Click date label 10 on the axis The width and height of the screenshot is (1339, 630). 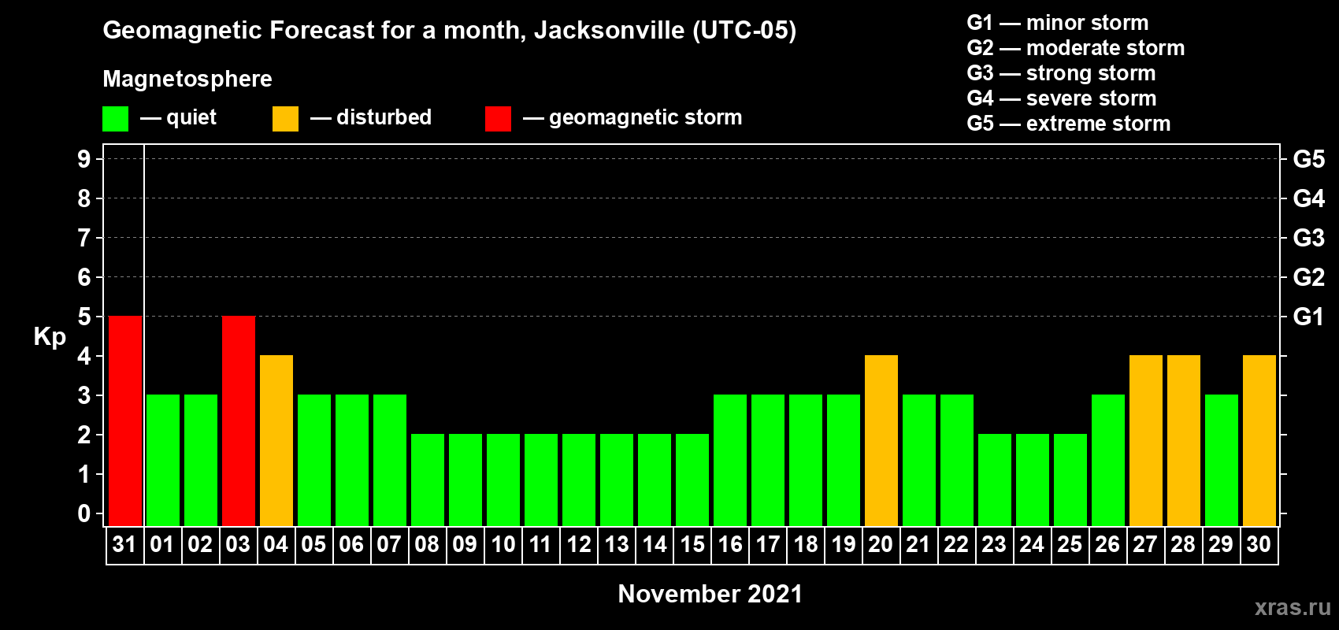(503, 544)
